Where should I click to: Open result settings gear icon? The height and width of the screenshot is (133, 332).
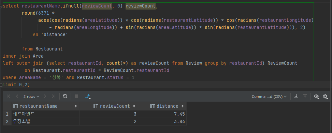tap(325, 97)
